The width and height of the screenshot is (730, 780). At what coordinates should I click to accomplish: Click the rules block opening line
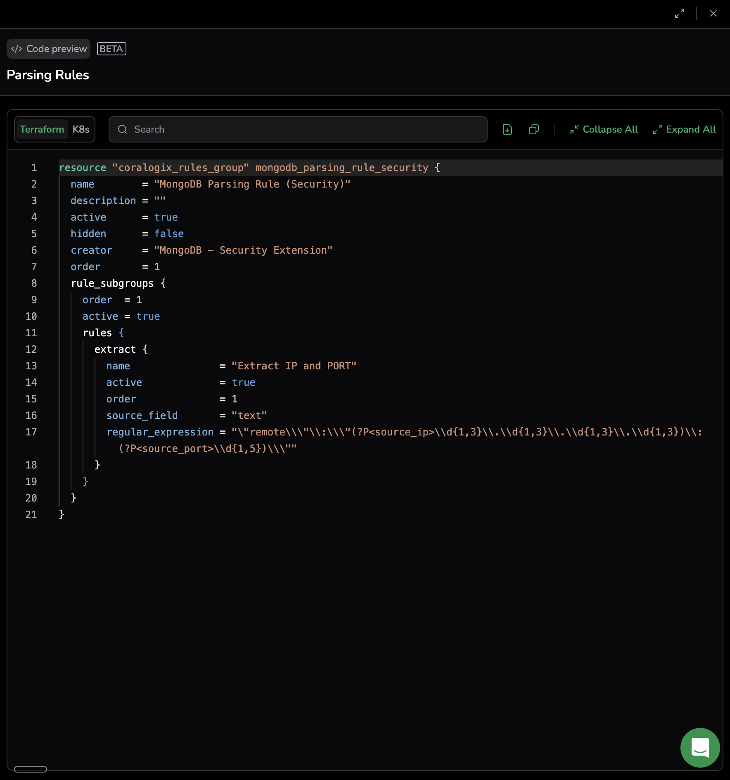point(103,333)
